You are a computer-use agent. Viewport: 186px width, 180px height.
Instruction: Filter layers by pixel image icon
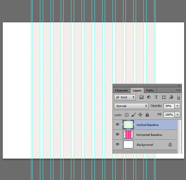tap(141, 97)
